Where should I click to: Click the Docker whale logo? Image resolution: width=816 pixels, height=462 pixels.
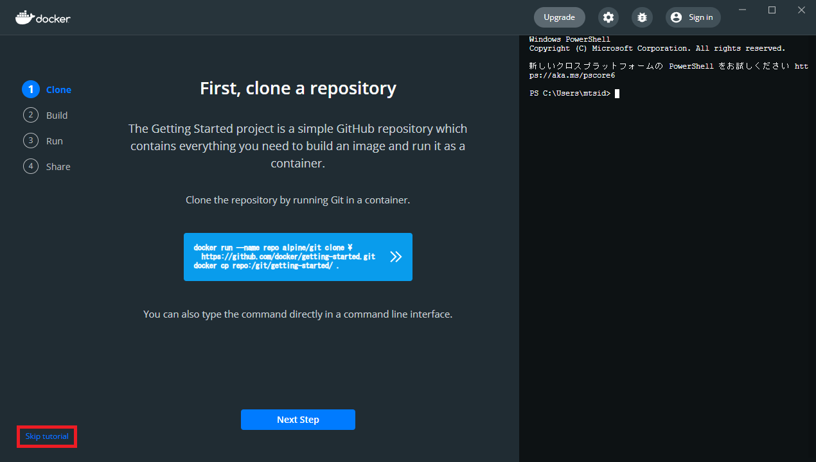pos(42,17)
